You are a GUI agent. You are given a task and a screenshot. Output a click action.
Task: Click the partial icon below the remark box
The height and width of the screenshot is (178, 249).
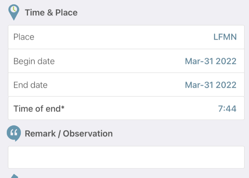click(14, 176)
